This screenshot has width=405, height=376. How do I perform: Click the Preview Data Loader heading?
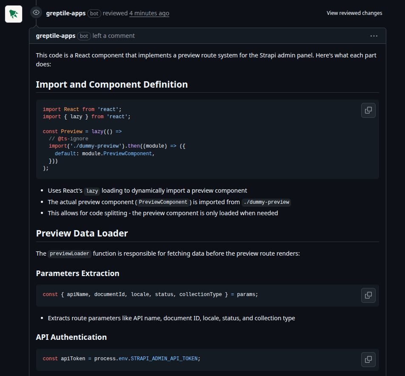click(82, 233)
